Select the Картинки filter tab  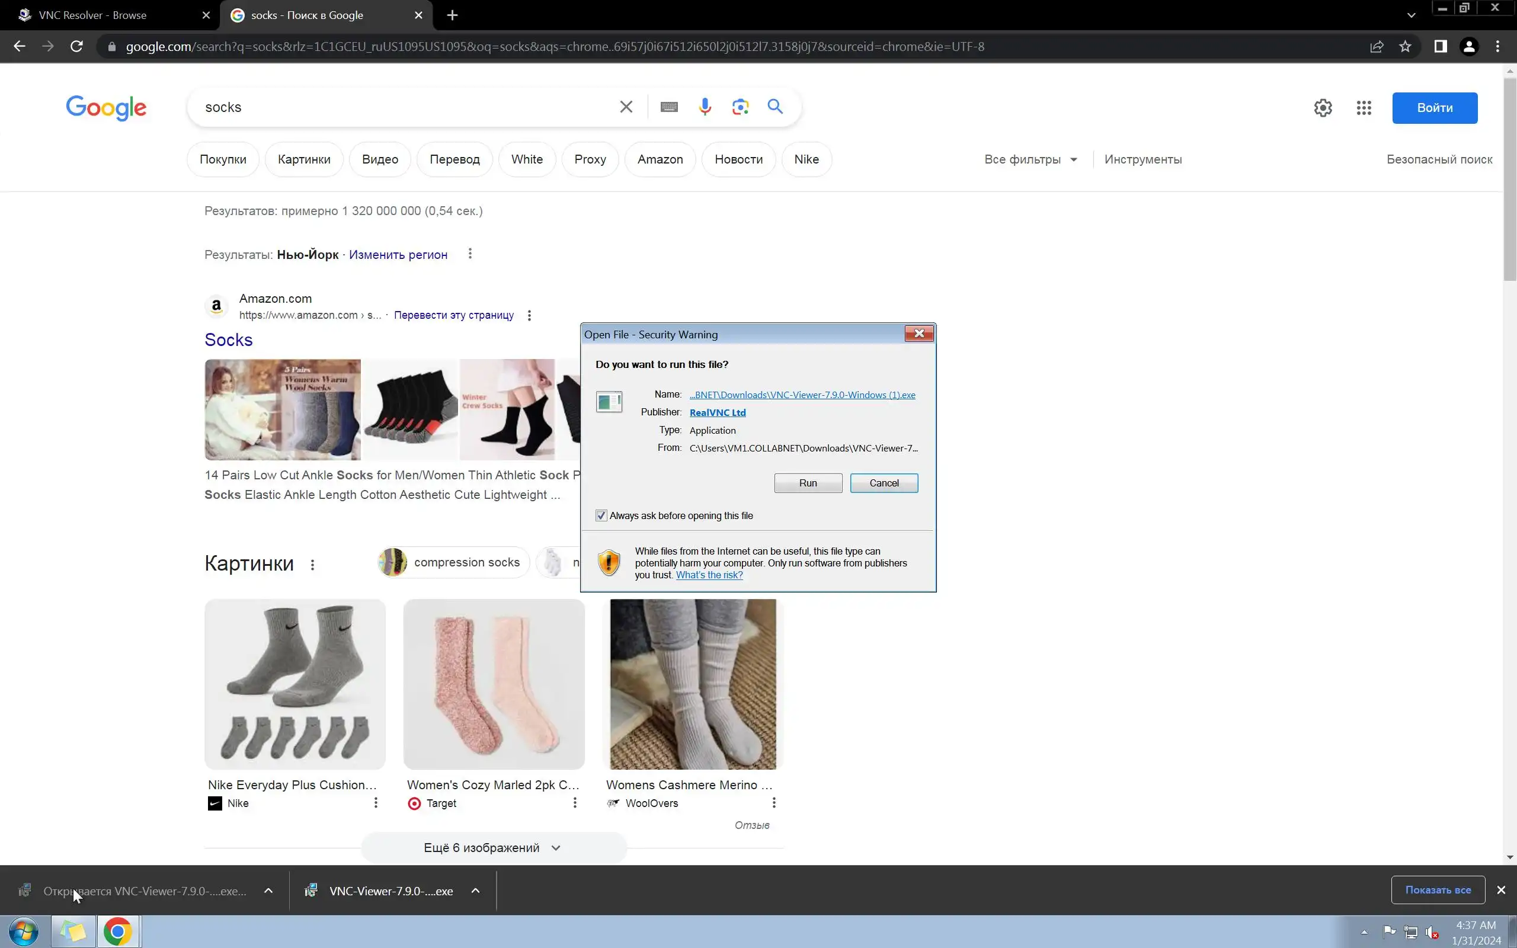tap(304, 159)
